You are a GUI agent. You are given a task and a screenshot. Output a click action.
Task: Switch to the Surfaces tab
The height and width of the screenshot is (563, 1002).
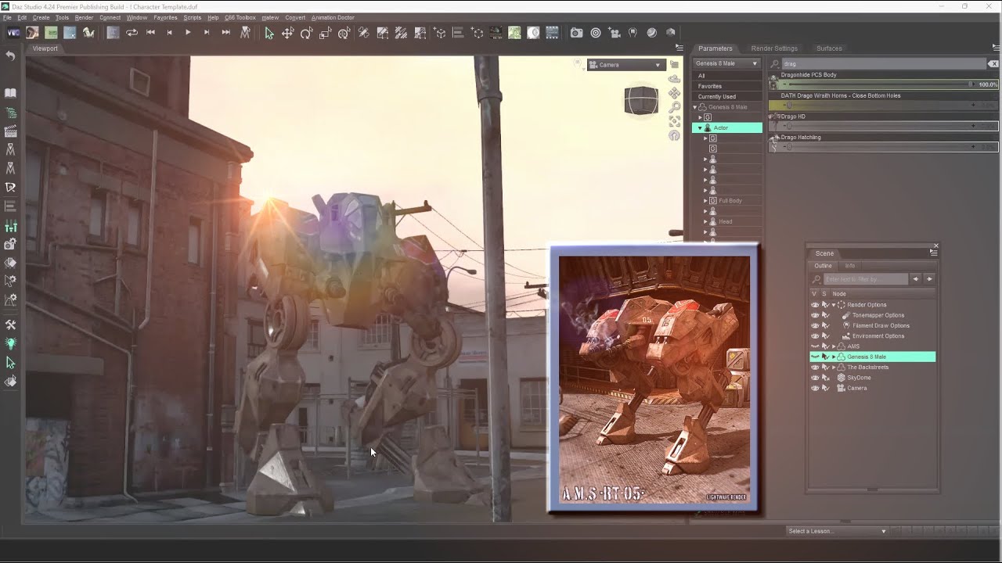829,48
